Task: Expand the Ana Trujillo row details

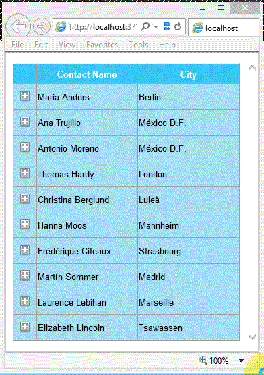Action: click(x=25, y=121)
